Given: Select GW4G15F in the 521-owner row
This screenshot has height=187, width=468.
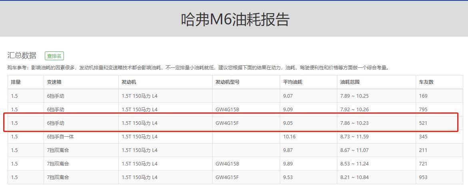Looking at the screenshot, I should (227, 123).
